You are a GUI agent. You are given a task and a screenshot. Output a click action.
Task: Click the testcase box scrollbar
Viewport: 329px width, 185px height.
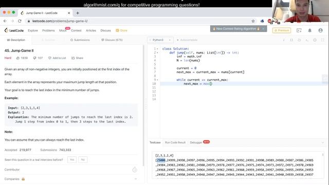(x=323, y=155)
